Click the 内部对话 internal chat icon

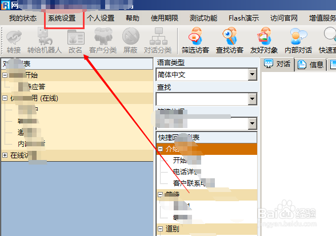coord(298,36)
